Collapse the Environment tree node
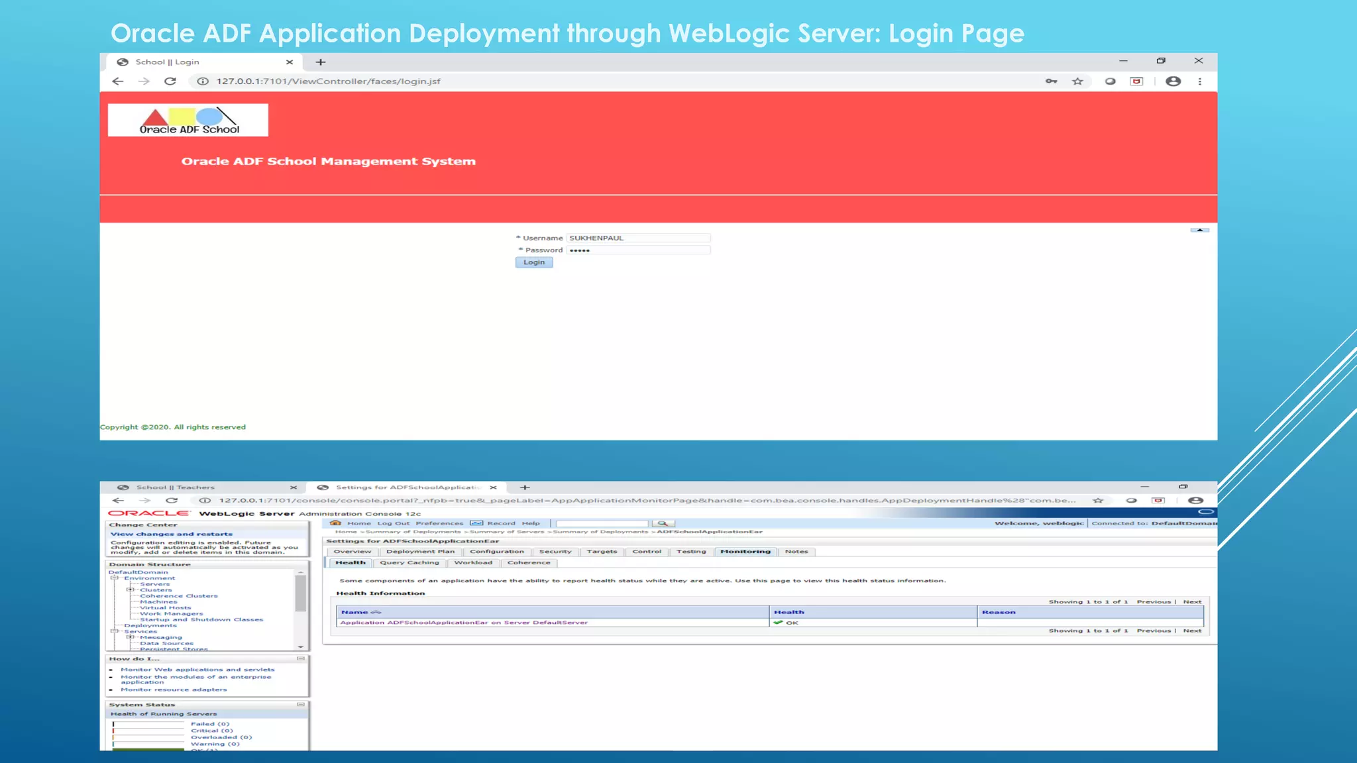Image resolution: width=1357 pixels, height=763 pixels. pos(114,578)
